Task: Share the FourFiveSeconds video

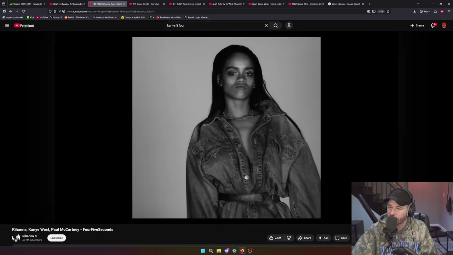Action: 304,238
